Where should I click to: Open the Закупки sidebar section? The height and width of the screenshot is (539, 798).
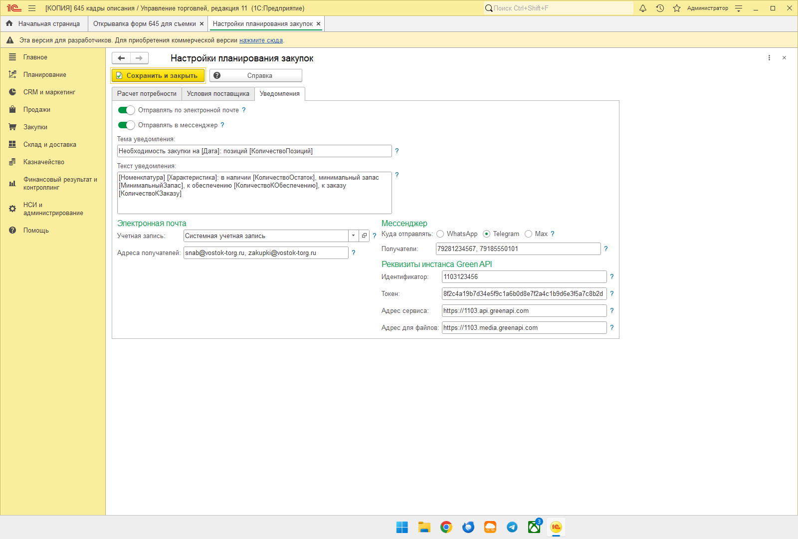click(x=35, y=127)
